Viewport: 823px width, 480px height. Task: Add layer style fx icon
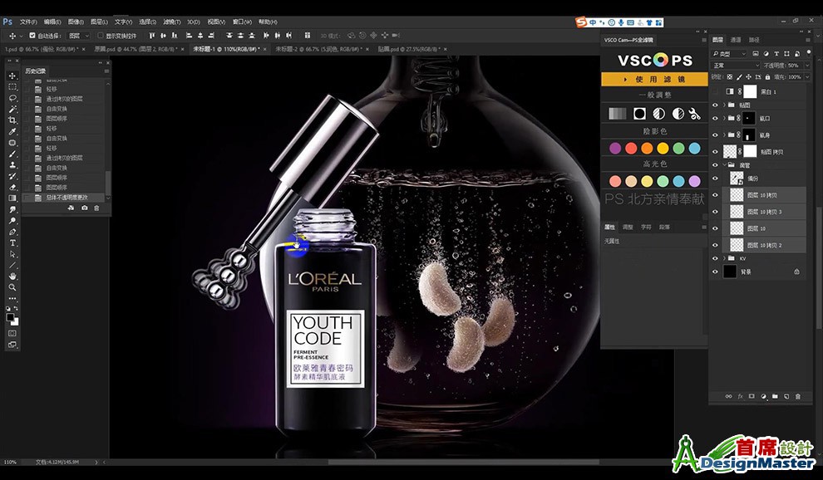(x=740, y=397)
